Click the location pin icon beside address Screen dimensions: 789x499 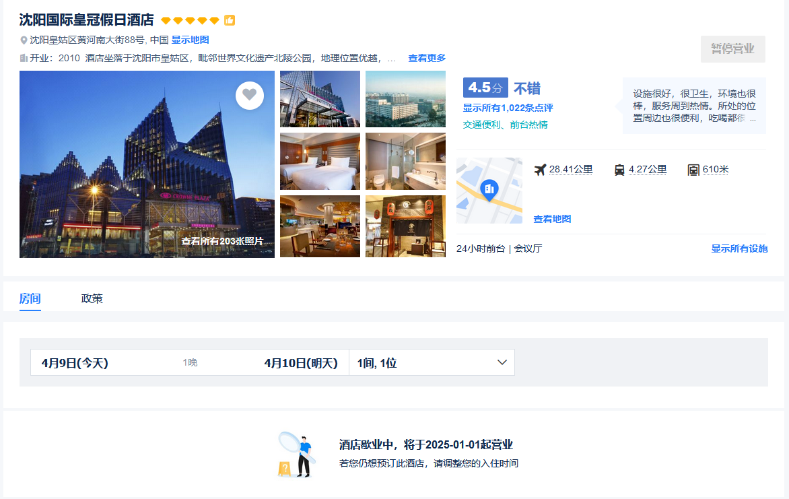pos(24,40)
